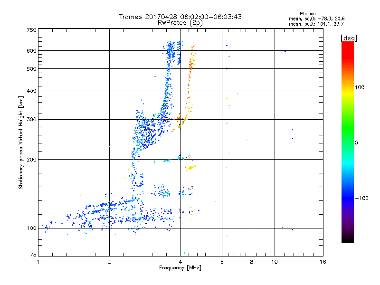This screenshot has width=380, height=285.
Task: Click the x-axis tick label '6'
Action: [x=222, y=262]
